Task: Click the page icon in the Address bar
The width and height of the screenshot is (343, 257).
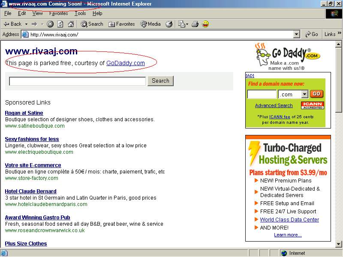Action: tap(25, 35)
